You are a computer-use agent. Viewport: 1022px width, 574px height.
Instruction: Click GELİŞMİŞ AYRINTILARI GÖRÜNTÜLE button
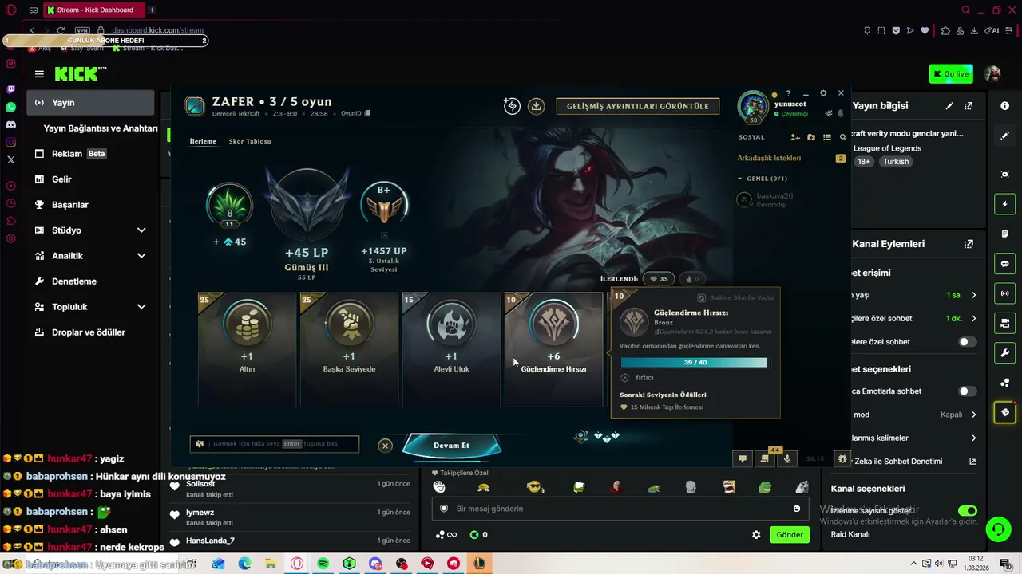[x=638, y=106]
